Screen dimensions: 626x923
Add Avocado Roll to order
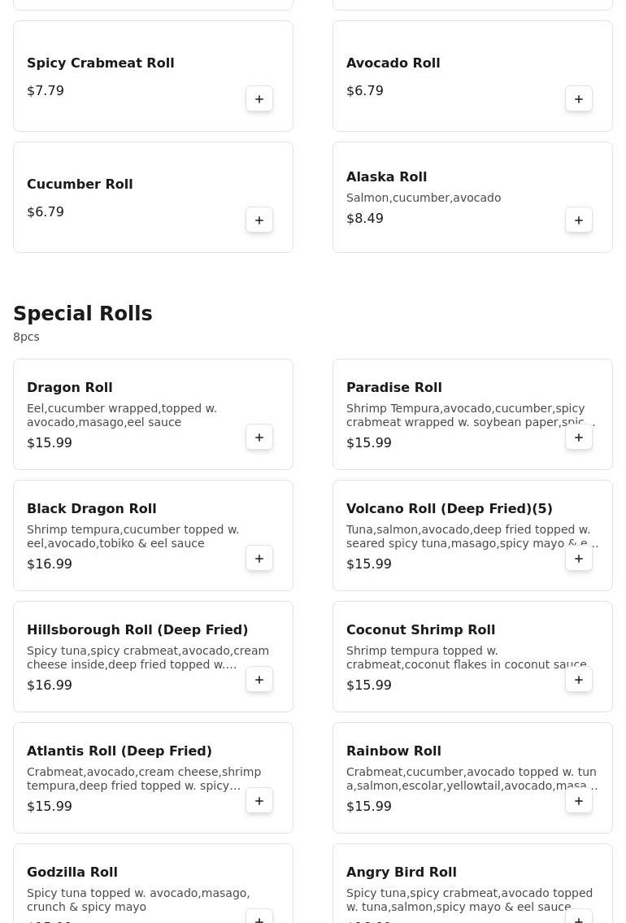[579, 99]
